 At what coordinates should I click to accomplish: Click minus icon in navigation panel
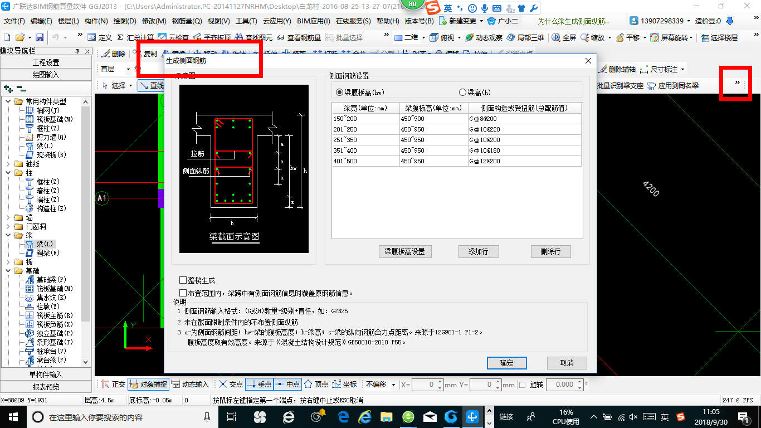[21, 89]
